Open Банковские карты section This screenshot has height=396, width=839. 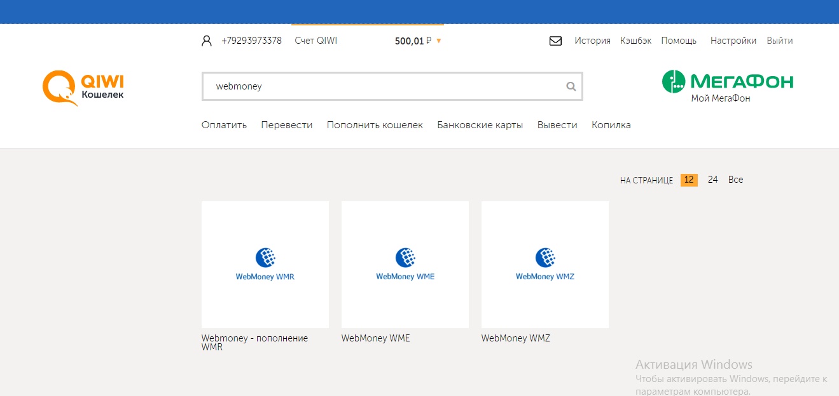coord(480,125)
